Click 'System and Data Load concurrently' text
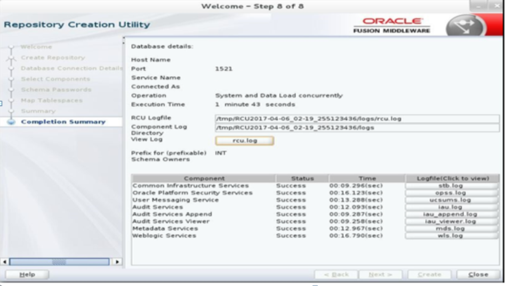Image resolution: width=505 pixels, height=286 pixels. 278,95
